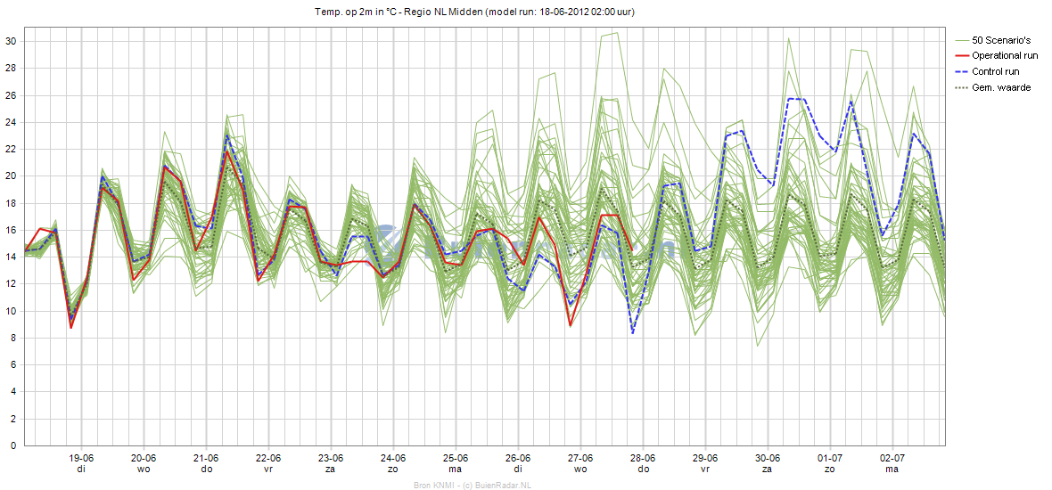Click the '29-06' date label
Viewport: 1052px width, 490px height.
click(705, 459)
